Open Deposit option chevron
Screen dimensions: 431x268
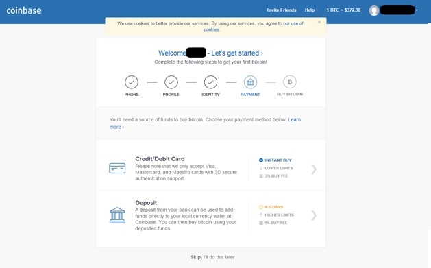314,215
